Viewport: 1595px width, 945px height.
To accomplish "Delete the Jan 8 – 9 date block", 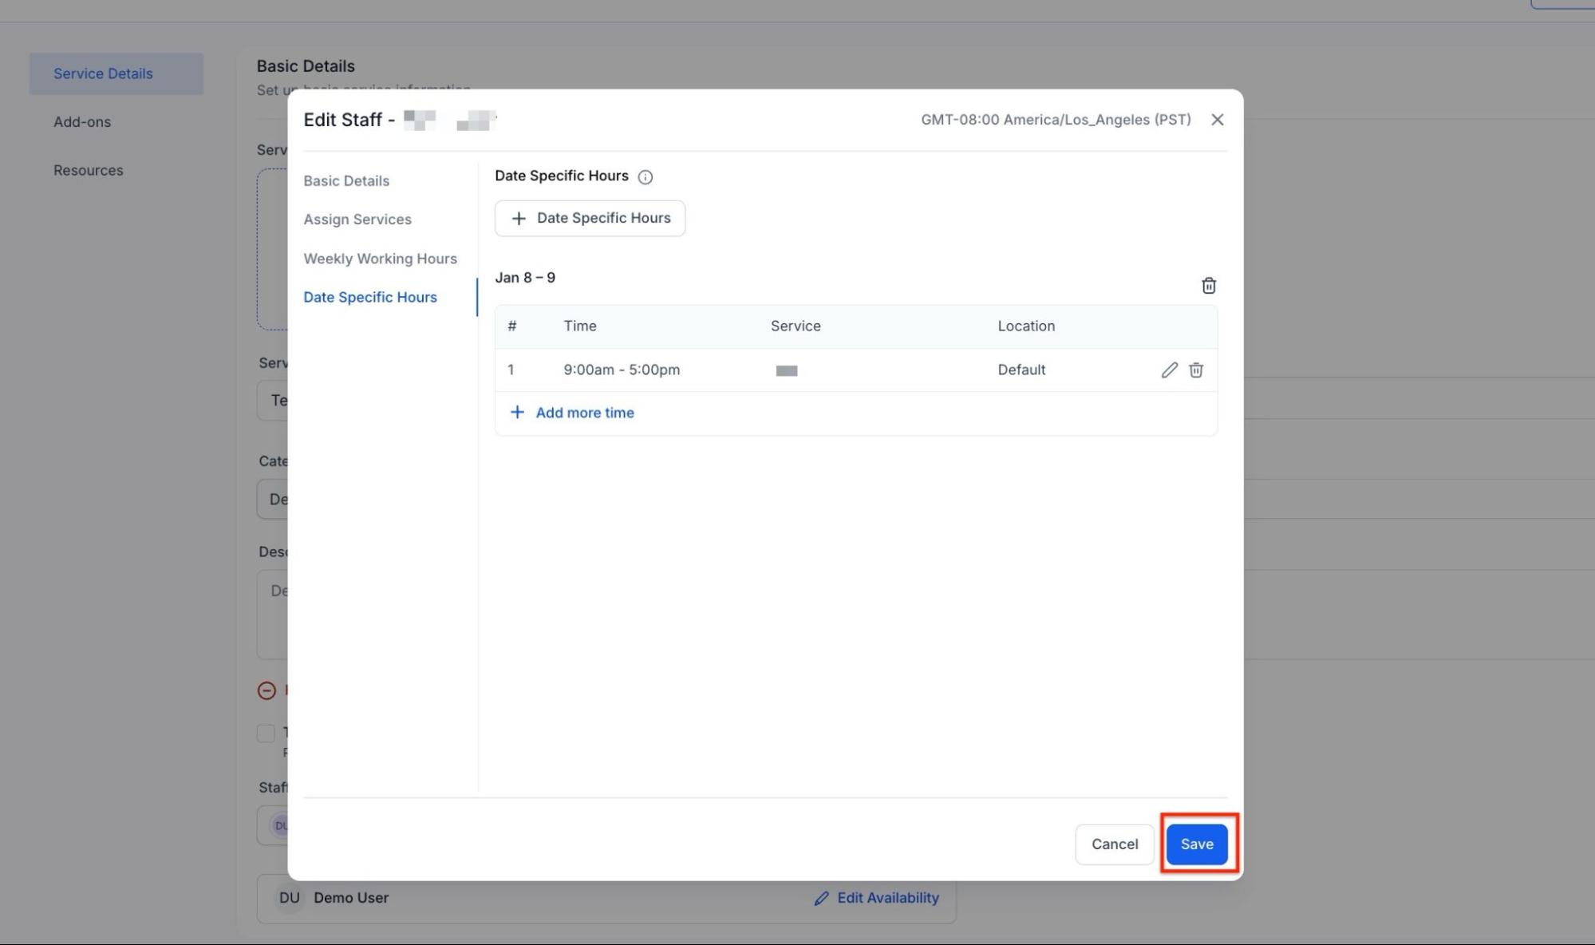I will tap(1208, 286).
